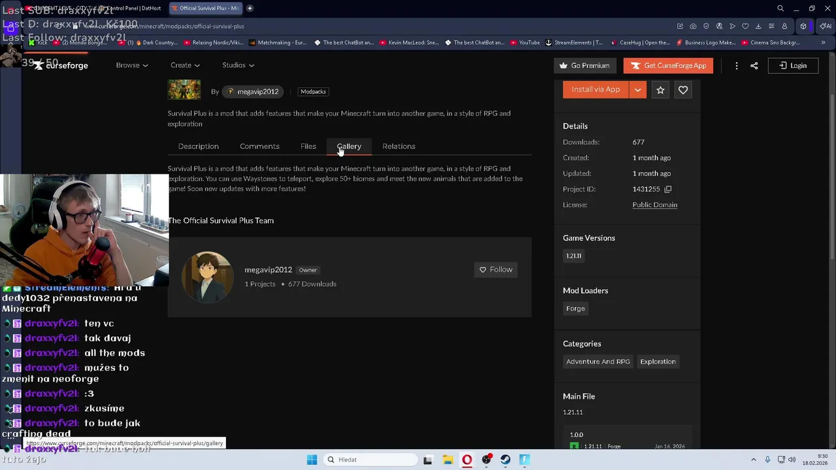
Task: Open browser downloads icon
Action: tap(758, 26)
